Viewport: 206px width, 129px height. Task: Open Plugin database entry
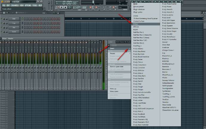pos(145,9)
